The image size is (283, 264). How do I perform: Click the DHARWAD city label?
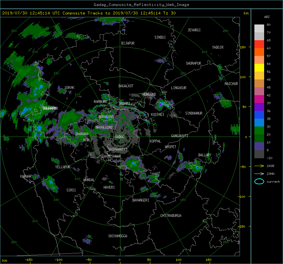[x=82, y=134]
